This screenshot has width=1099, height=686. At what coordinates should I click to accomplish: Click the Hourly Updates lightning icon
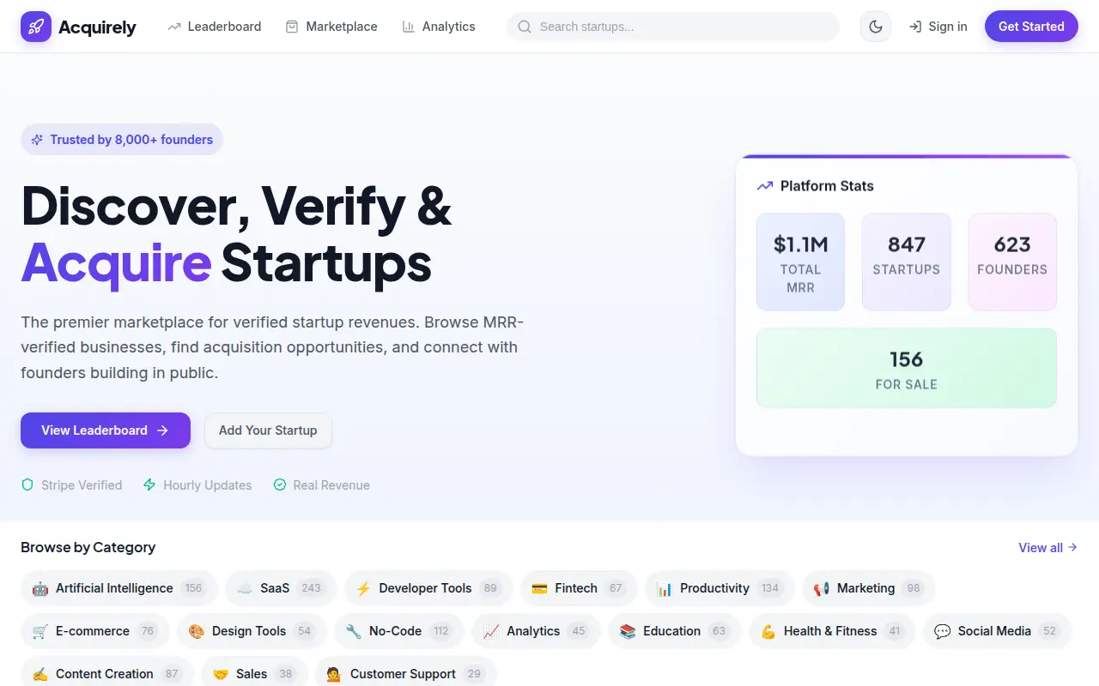[x=149, y=485]
